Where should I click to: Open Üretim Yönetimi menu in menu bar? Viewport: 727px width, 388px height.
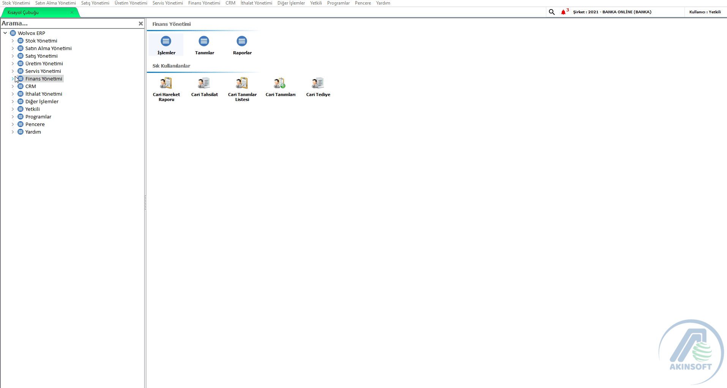(x=131, y=3)
